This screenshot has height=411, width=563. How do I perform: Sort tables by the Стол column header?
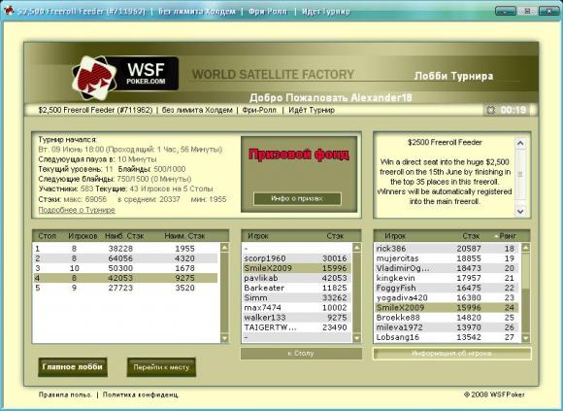(x=47, y=236)
